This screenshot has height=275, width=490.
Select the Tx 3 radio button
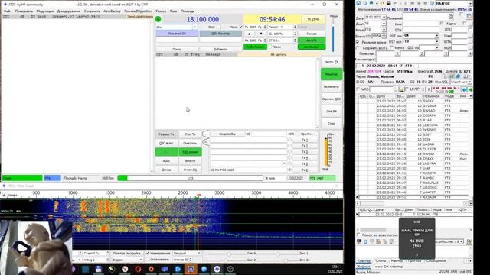tap(289, 152)
